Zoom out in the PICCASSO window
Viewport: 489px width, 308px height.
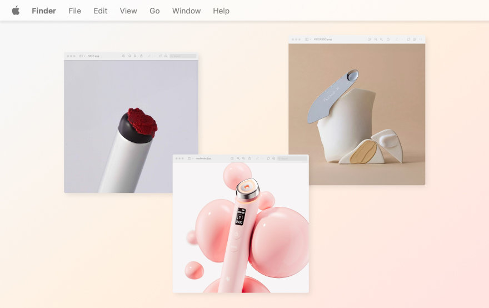click(376, 39)
